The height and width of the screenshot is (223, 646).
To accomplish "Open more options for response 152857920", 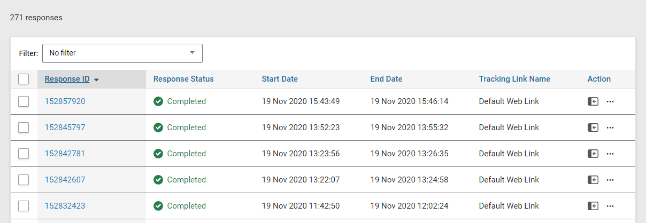I will tap(610, 101).
